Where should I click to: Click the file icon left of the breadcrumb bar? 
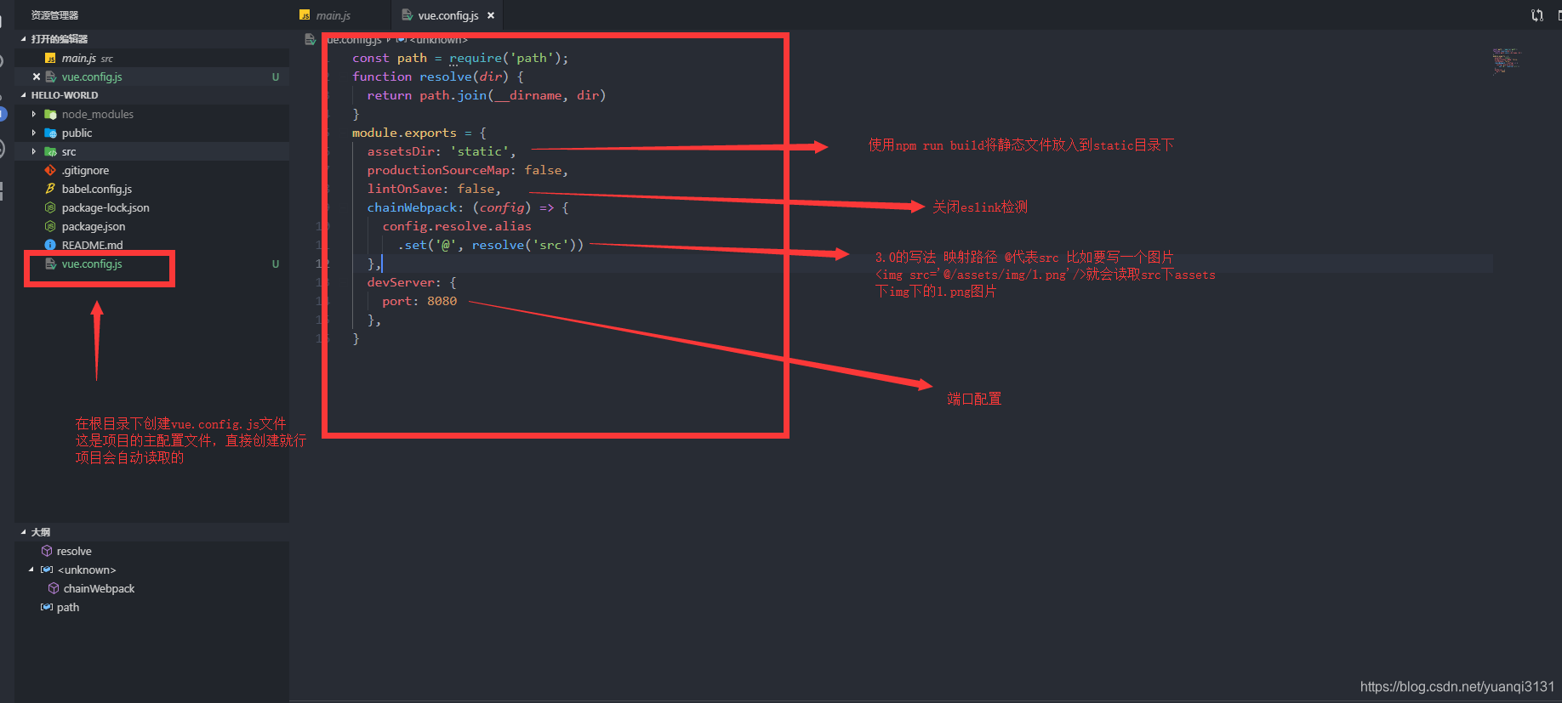pyautogui.click(x=311, y=39)
